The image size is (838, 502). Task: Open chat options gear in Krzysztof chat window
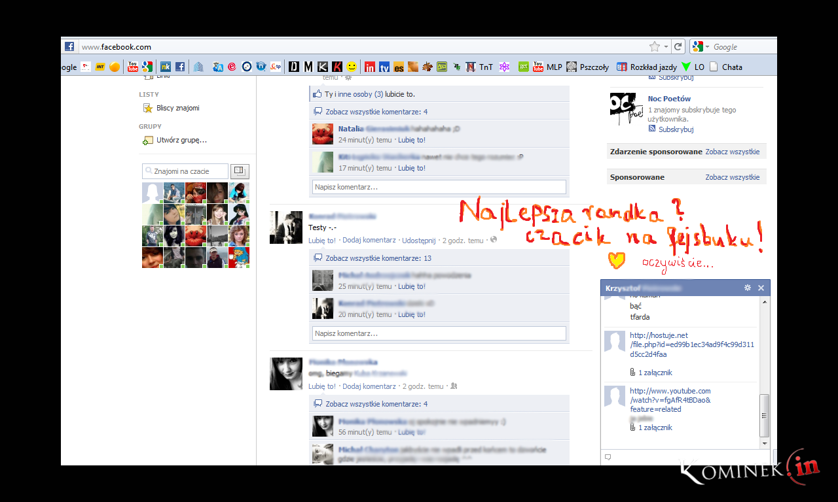(748, 288)
